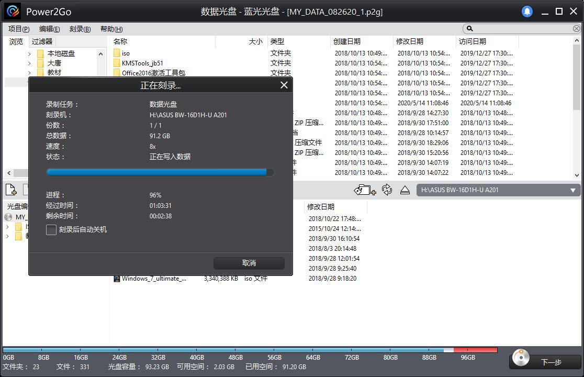Viewport: 584px width, 377px height.
Task: Expand second folder under MY_ disc
Action: point(7,236)
